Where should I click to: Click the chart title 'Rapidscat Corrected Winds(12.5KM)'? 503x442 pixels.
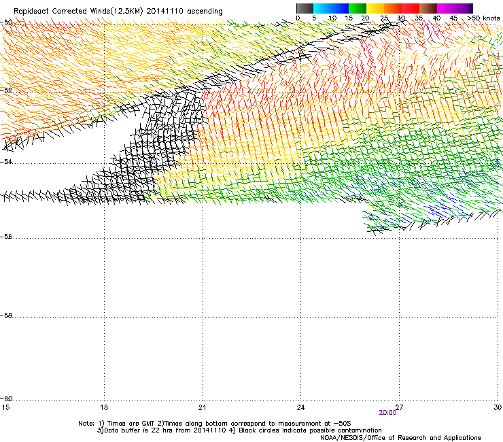coord(78,12)
